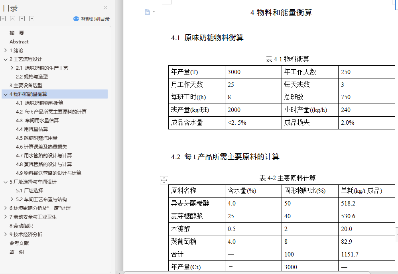Expand the 7 劳动安全与工业卫生 node
The image size is (398, 274).
[x=6, y=217]
